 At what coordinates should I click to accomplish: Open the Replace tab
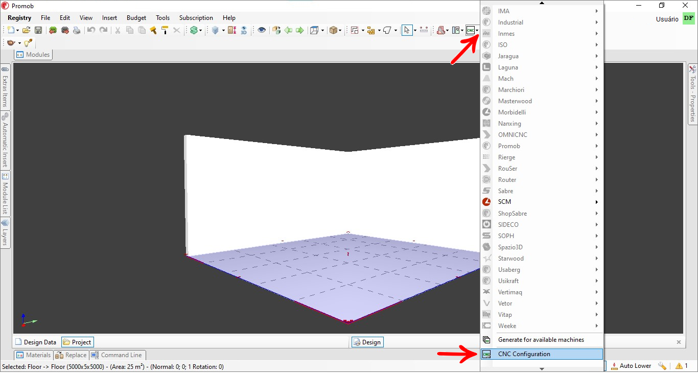pyautogui.click(x=71, y=355)
